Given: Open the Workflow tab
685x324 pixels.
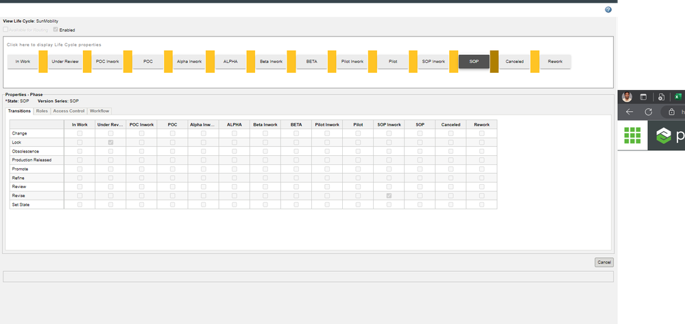Looking at the screenshot, I should (99, 111).
